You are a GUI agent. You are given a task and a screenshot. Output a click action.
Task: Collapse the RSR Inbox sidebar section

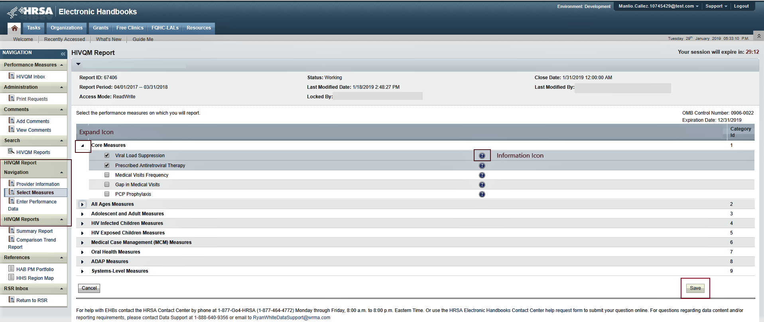(61, 289)
